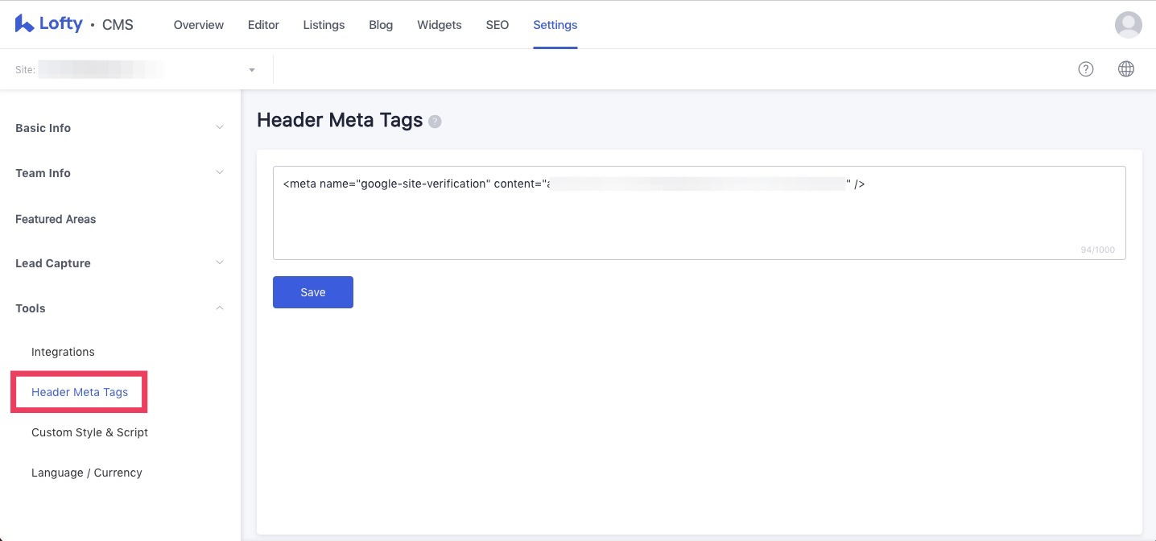Open the user profile avatar

coord(1128,25)
